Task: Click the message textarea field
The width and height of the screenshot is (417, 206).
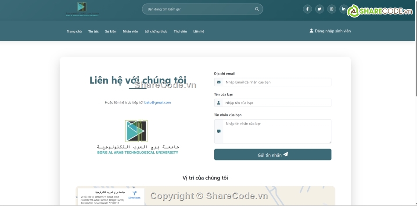Action: [277, 131]
